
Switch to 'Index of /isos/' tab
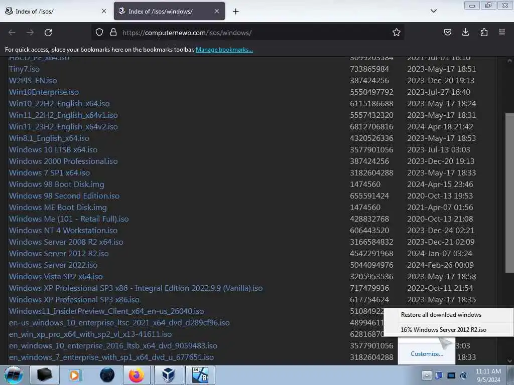[x=56, y=11]
